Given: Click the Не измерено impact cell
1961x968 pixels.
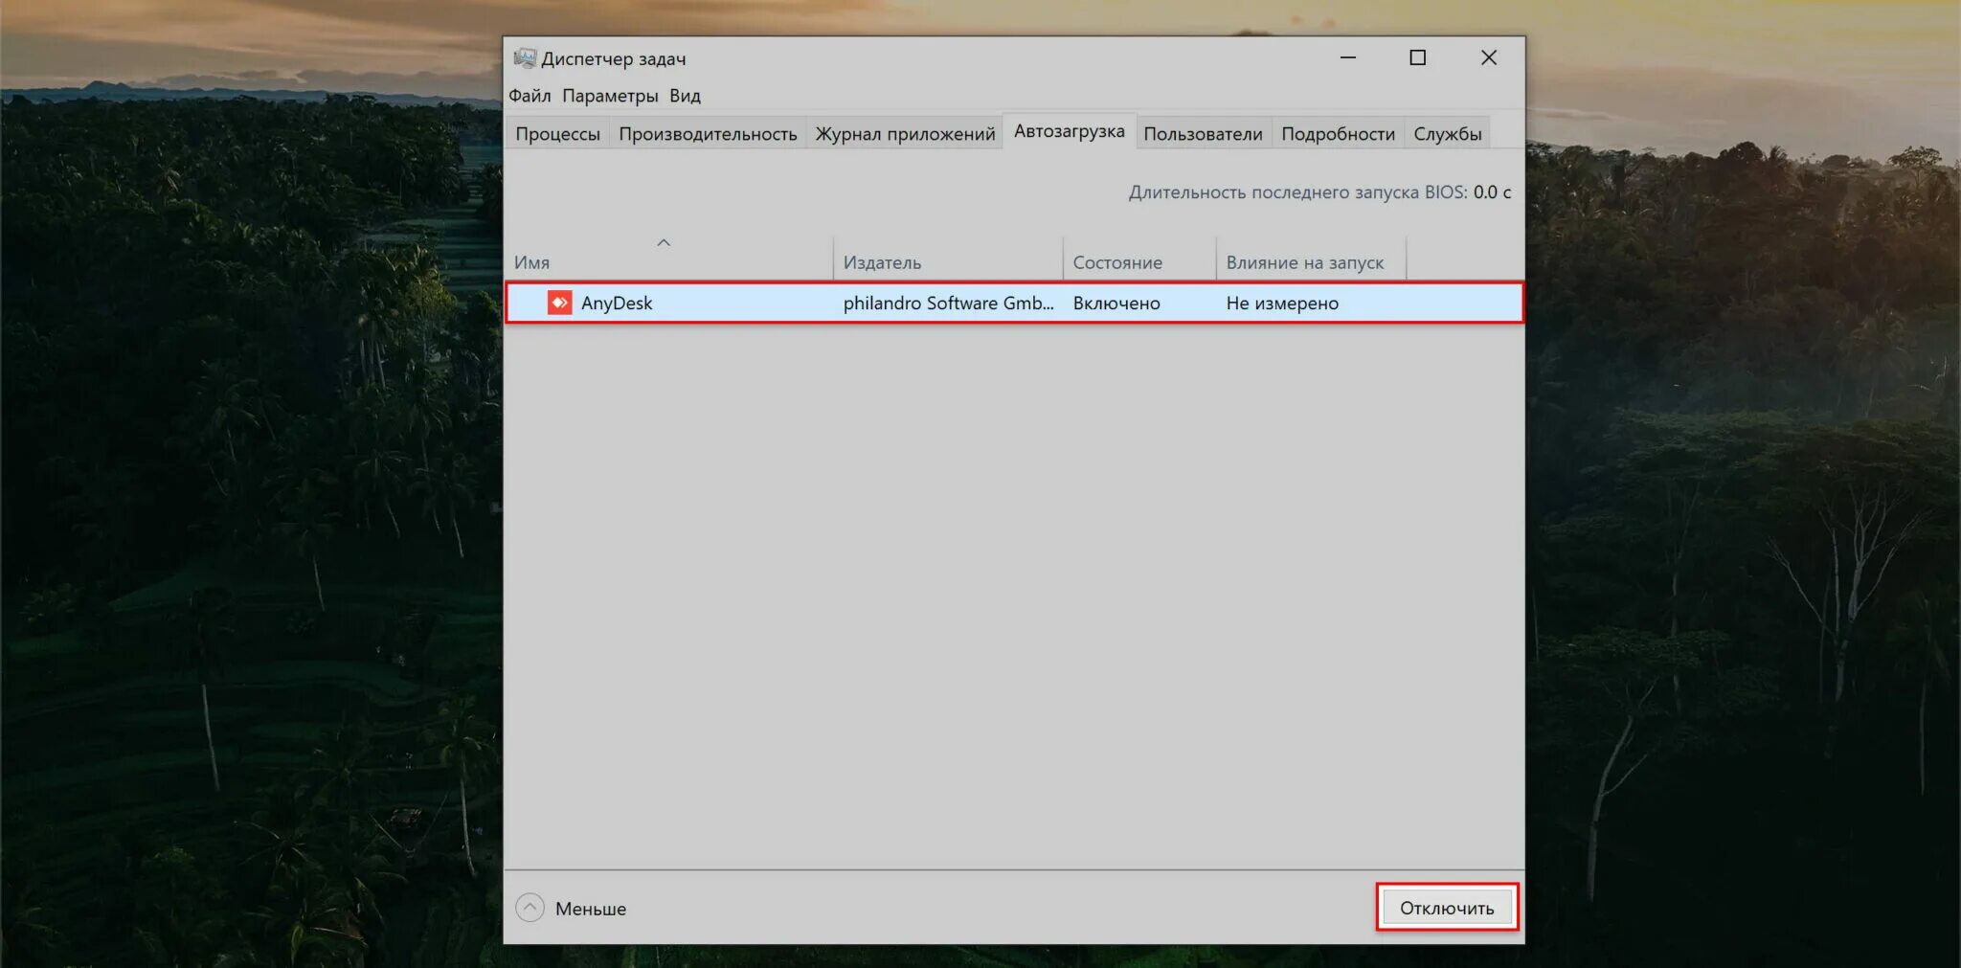Looking at the screenshot, I should pyautogui.click(x=1282, y=303).
